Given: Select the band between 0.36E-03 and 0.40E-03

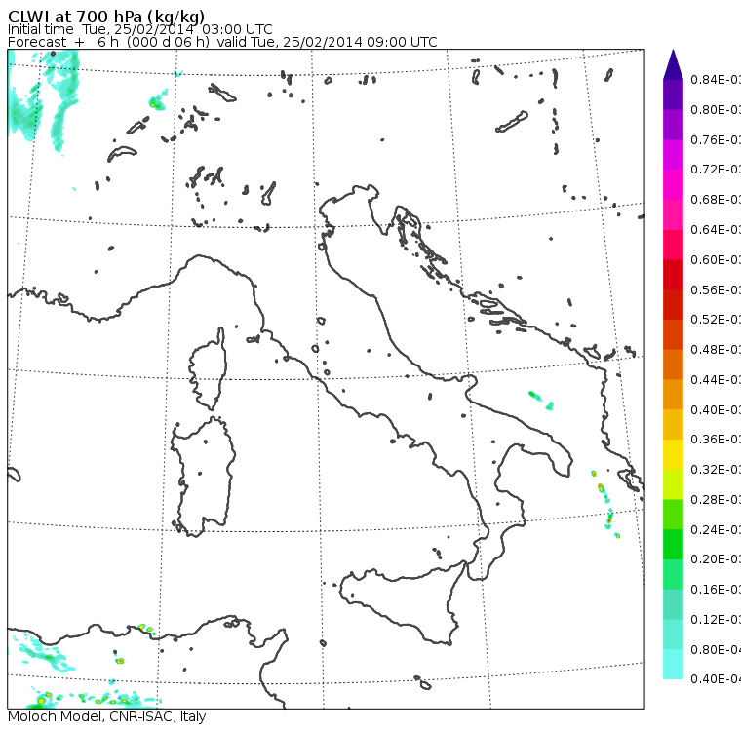Looking at the screenshot, I should click(673, 425).
